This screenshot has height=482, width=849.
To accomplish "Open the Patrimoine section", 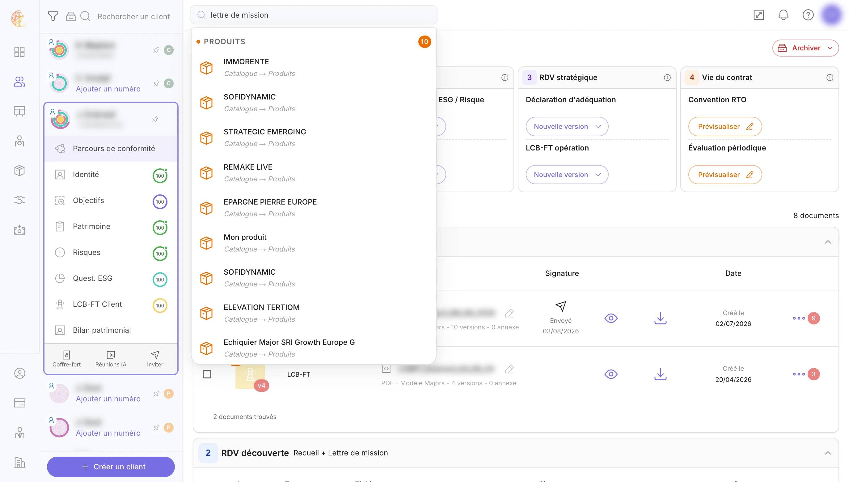I will pyautogui.click(x=111, y=226).
